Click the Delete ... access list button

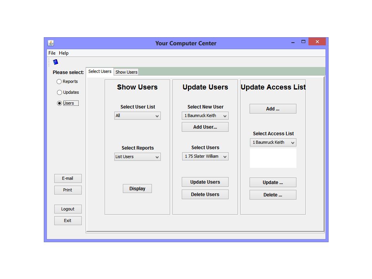point(273,195)
